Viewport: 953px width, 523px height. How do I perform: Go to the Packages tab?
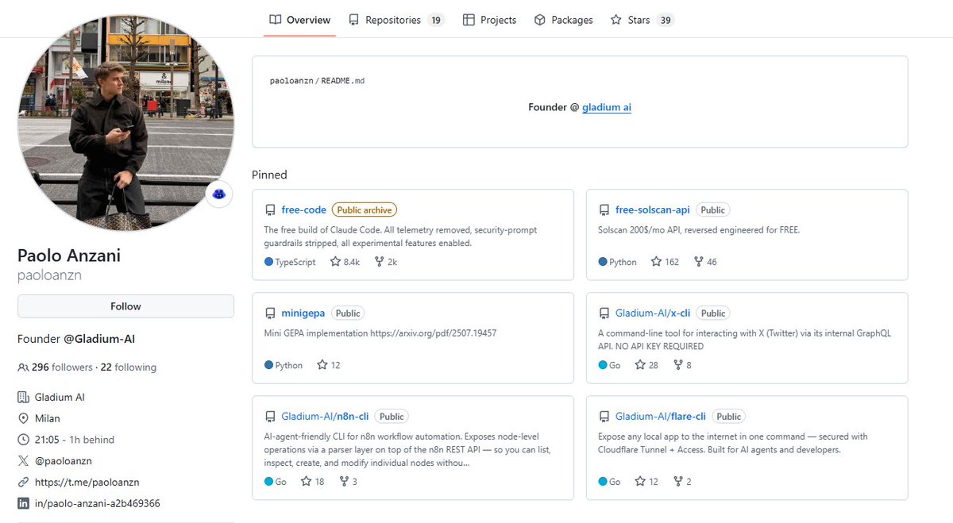click(563, 20)
